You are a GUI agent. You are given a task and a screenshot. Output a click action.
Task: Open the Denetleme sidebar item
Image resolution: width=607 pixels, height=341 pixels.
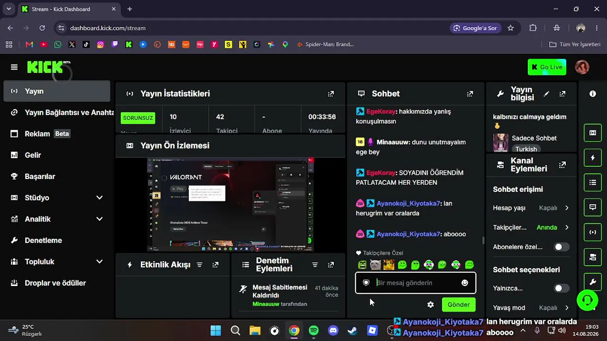pos(57,240)
